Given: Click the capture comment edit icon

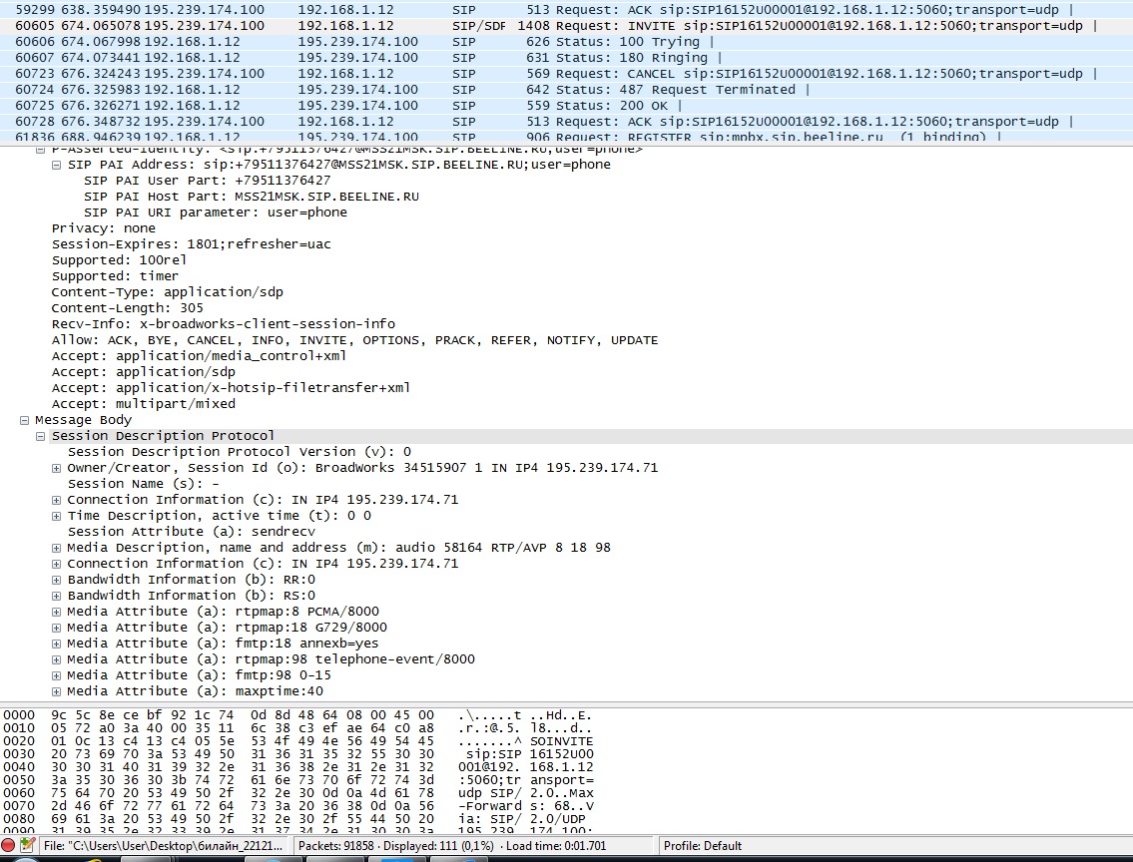Looking at the screenshot, I should [x=27, y=846].
